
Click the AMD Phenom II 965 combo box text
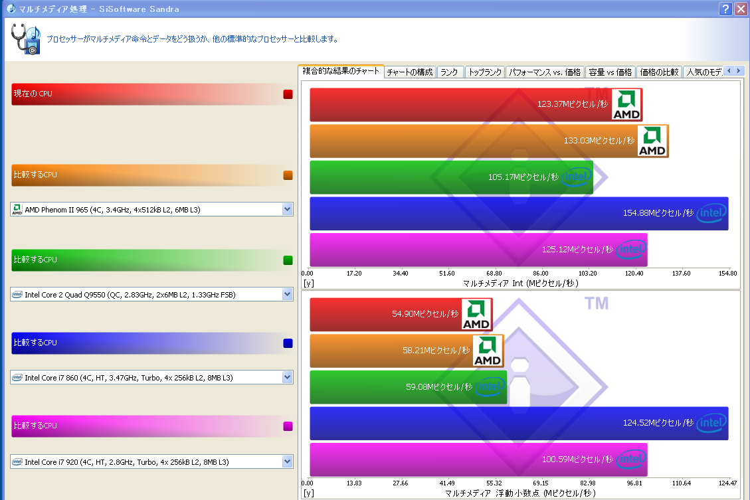click(112, 210)
